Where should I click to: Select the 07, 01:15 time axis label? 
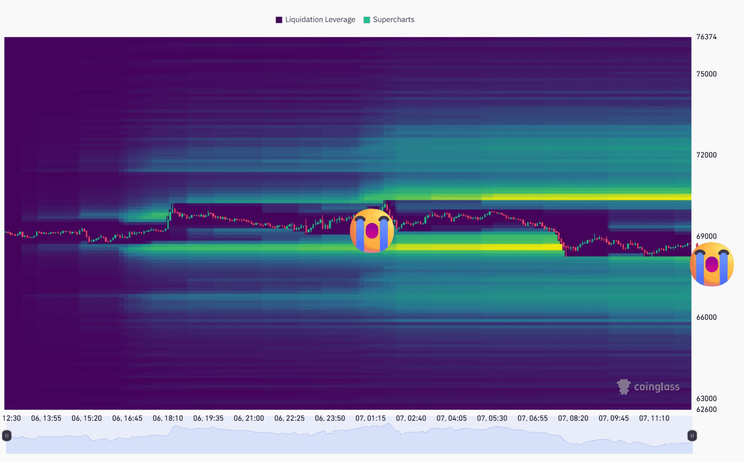[x=370, y=418]
